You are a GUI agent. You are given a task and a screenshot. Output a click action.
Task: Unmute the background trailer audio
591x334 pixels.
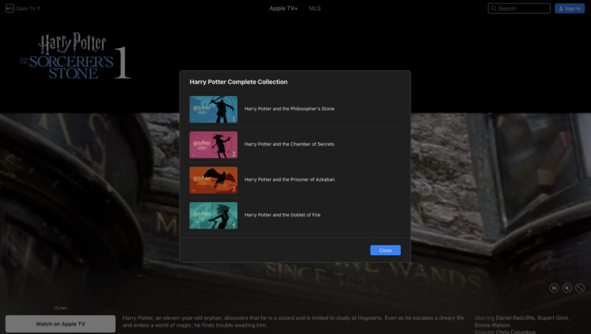(x=567, y=288)
